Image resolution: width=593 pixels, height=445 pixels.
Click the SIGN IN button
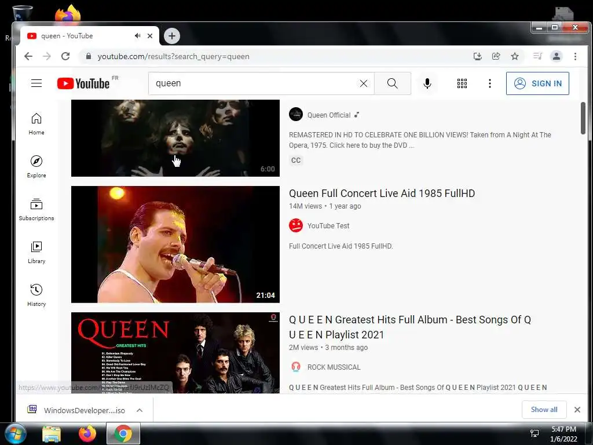pos(537,83)
